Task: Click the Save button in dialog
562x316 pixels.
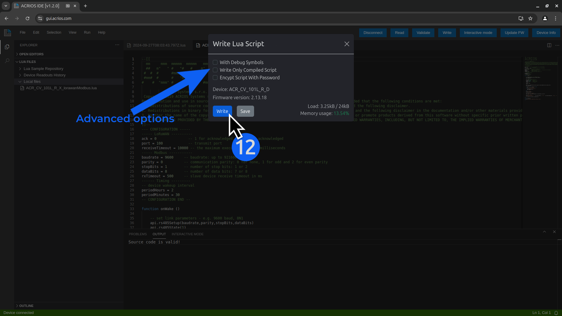Action: click(245, 111)
